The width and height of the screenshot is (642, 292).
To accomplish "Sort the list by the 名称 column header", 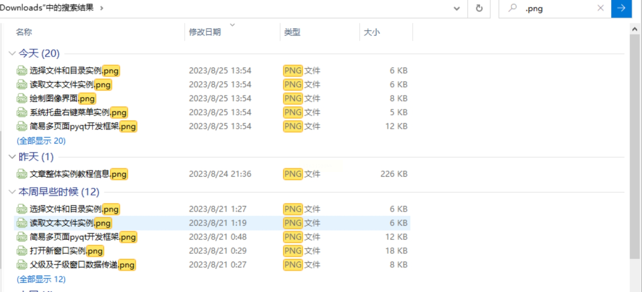I will click(24, 32).
